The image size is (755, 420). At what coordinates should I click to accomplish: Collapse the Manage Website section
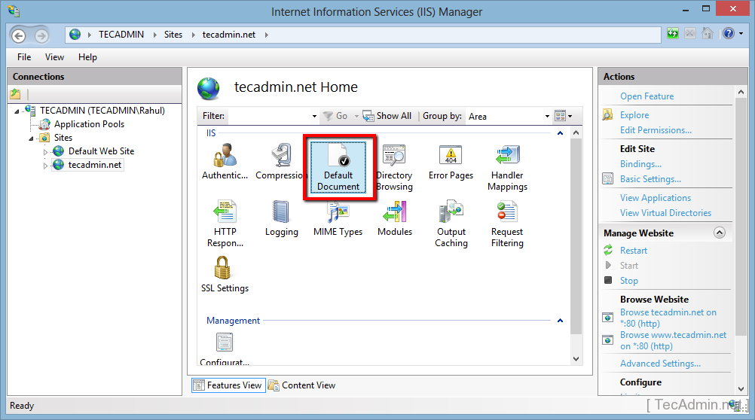tap(720, 233)
